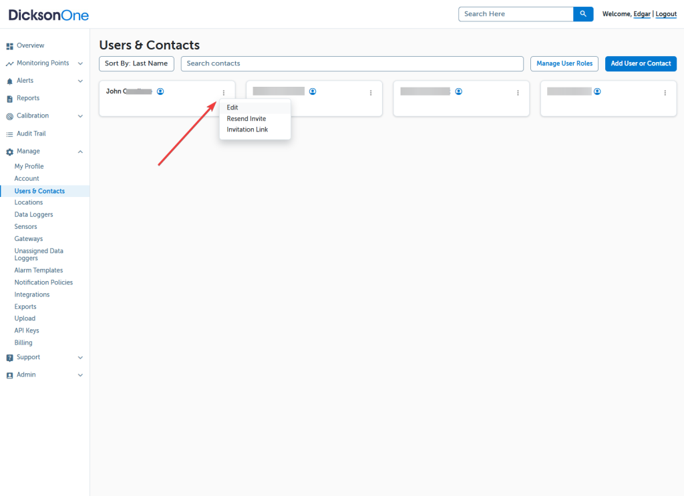
Task: Click the Search contacts field
Action: (x=352, y=63)
